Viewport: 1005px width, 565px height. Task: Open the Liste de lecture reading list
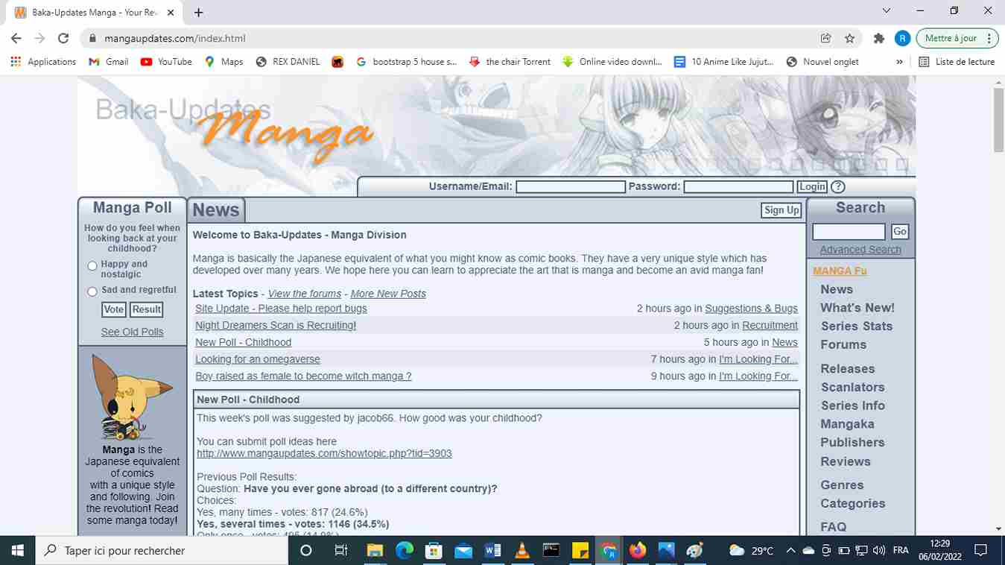click(957, 62)
